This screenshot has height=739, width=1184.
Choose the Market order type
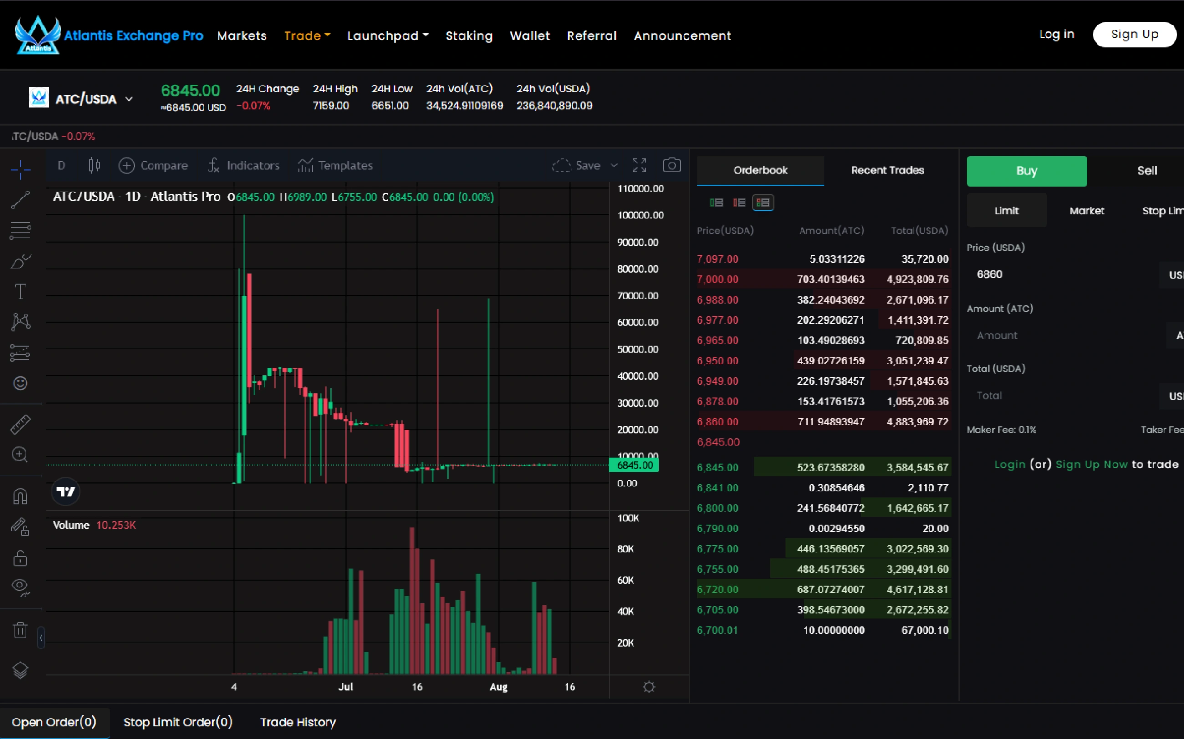click(x=1087, y=211)
